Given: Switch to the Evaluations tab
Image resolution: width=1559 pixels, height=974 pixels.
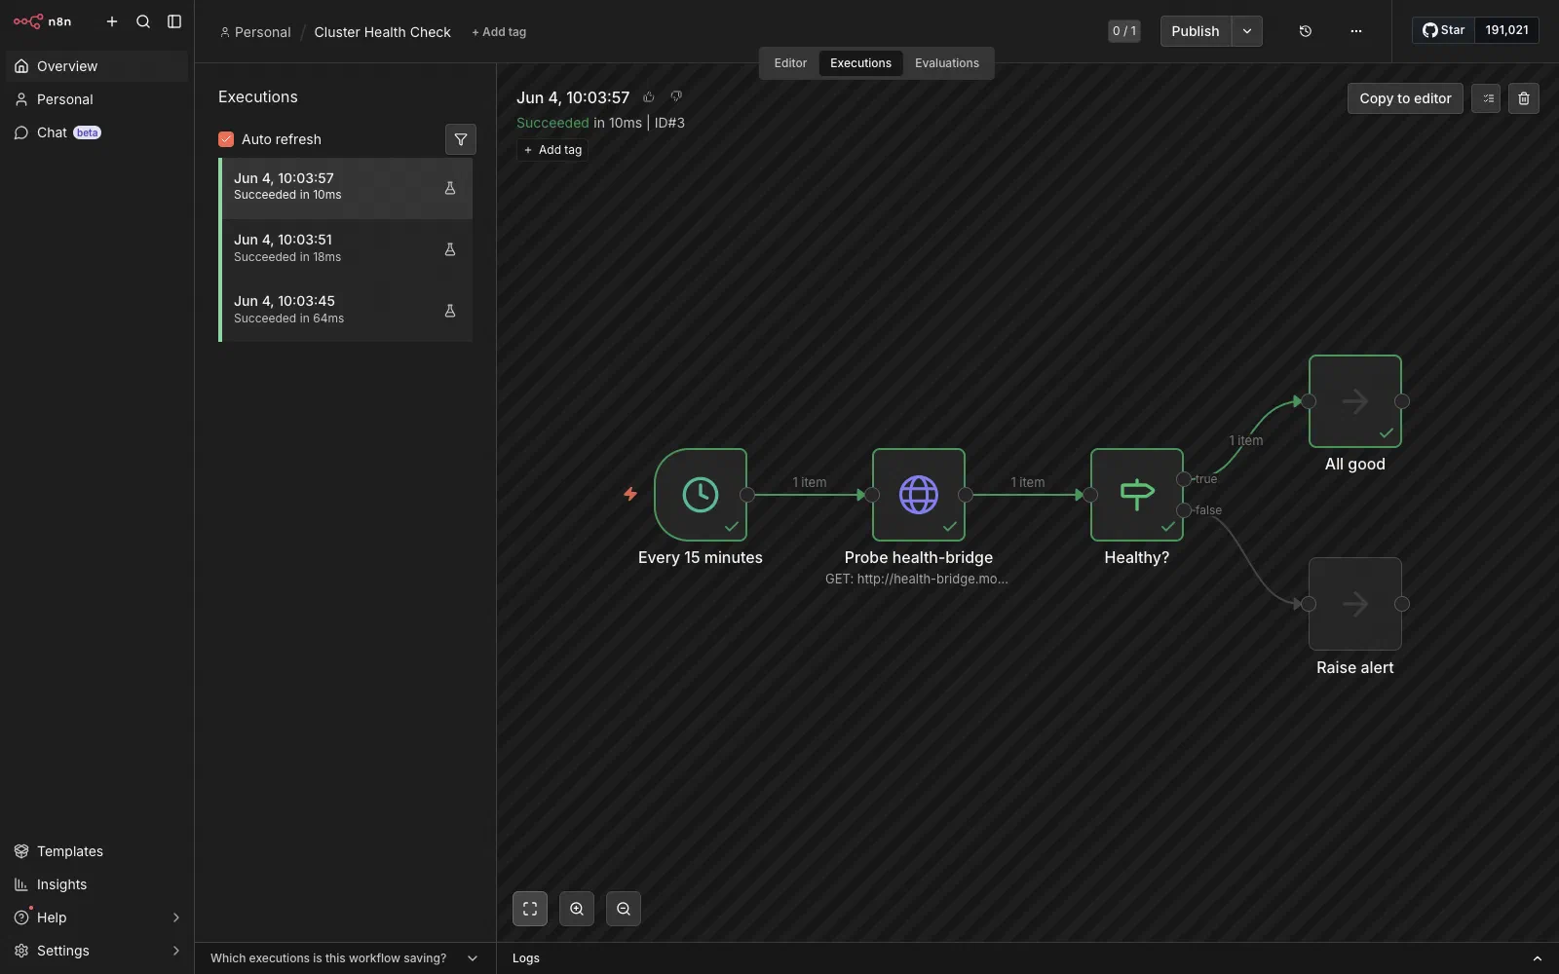Looking at the screenshot, I should coord(947,63).
